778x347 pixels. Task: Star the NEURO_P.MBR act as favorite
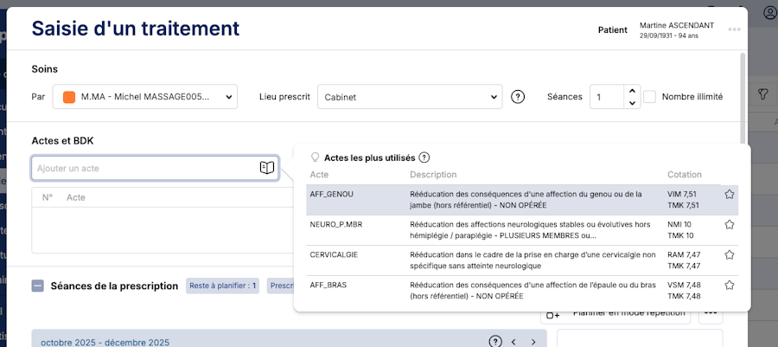(730, 225)
